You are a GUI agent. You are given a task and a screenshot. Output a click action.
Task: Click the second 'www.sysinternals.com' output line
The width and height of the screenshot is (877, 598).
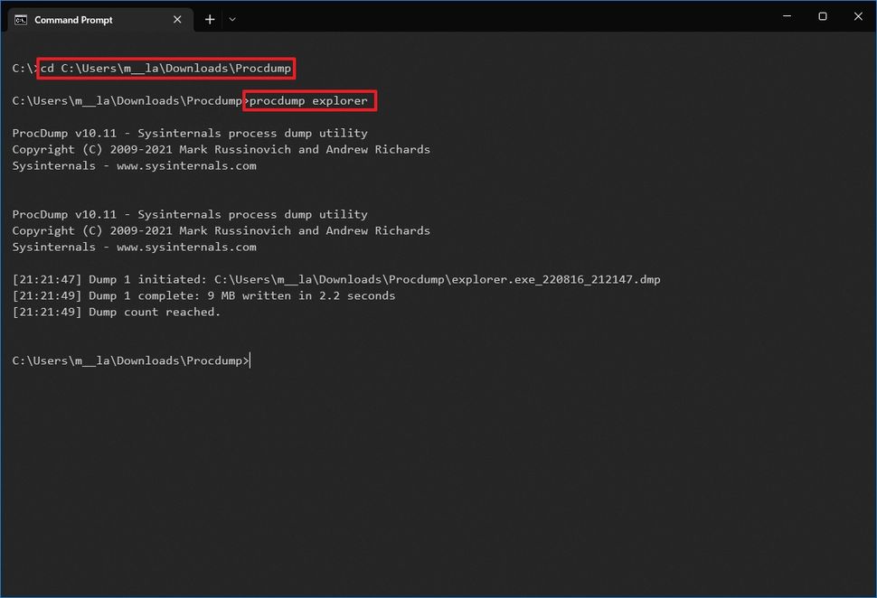click(x=134, y=247)
